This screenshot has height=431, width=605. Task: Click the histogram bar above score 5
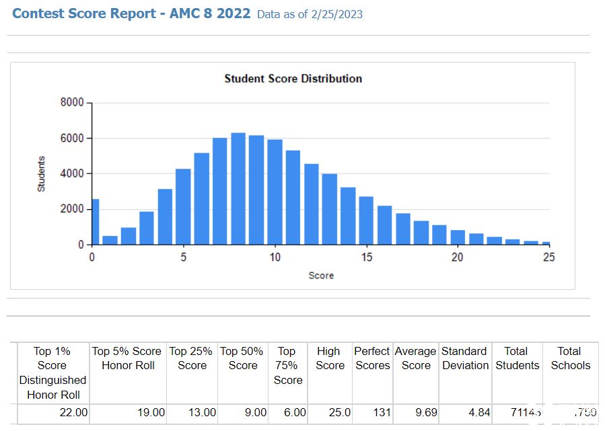click(183, 206)
